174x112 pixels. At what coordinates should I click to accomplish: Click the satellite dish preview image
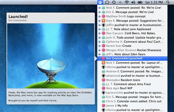(x=51, y=56)
